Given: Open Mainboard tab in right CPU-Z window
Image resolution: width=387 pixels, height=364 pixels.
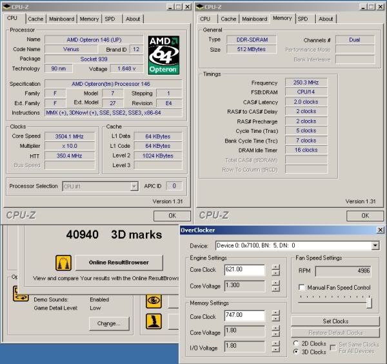Looking at the screenshot, I should [255, 19].
